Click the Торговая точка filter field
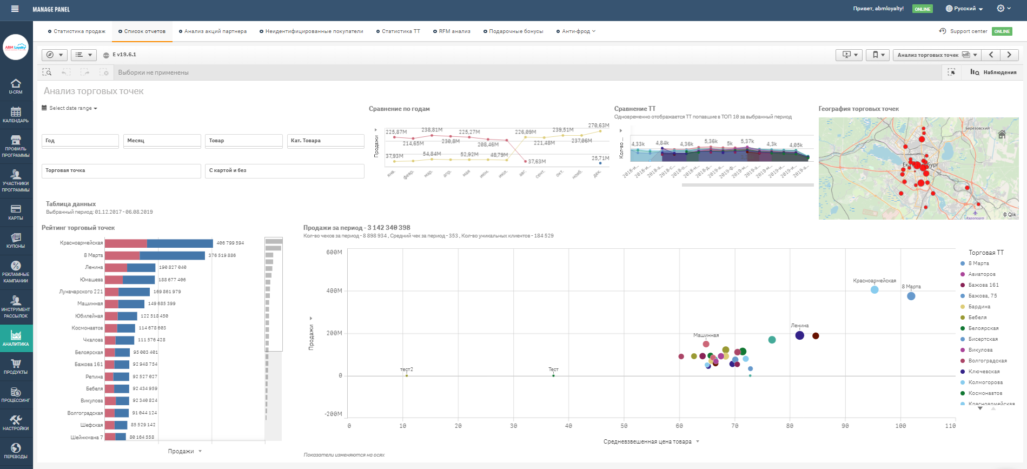This screenshot has height=469, width=1027. pyautogui.click(x=121, y=170)
